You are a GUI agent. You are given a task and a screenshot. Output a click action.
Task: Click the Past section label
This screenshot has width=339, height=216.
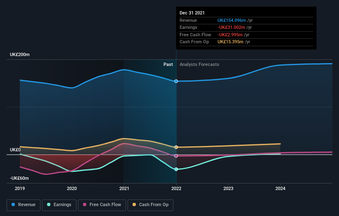tap(168, 65)
